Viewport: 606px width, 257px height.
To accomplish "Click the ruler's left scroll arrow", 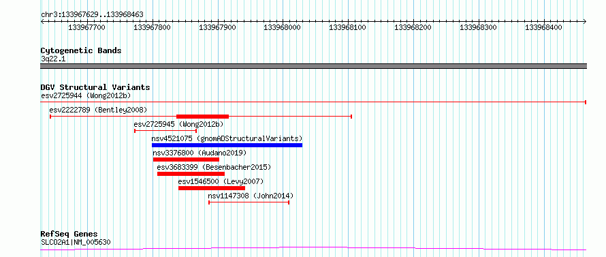I will tap(42, 21).
